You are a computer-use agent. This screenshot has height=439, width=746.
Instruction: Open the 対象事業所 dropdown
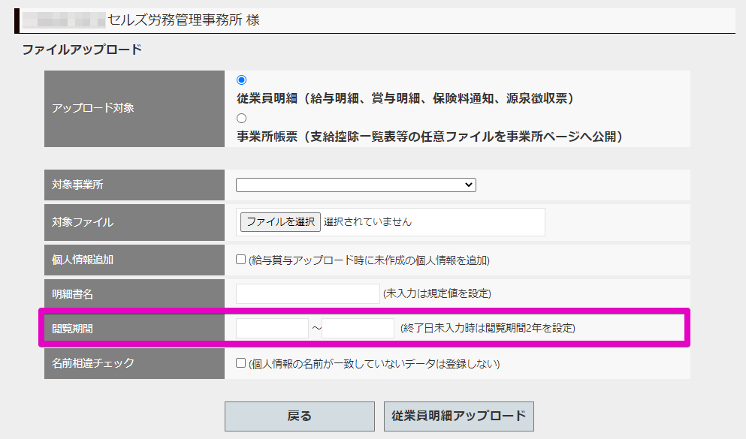point(356,185)
